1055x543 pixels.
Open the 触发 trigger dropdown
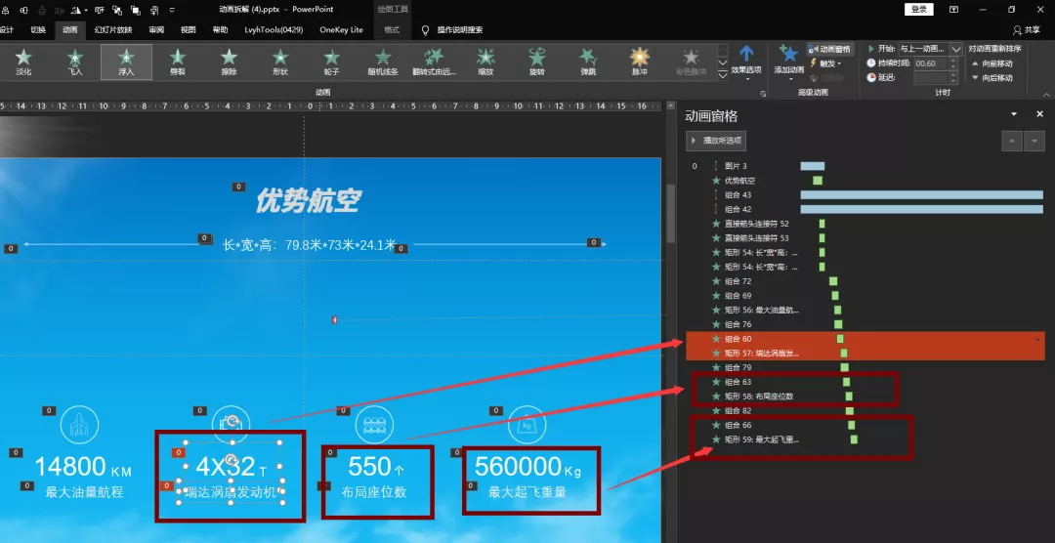click(827, 63)
